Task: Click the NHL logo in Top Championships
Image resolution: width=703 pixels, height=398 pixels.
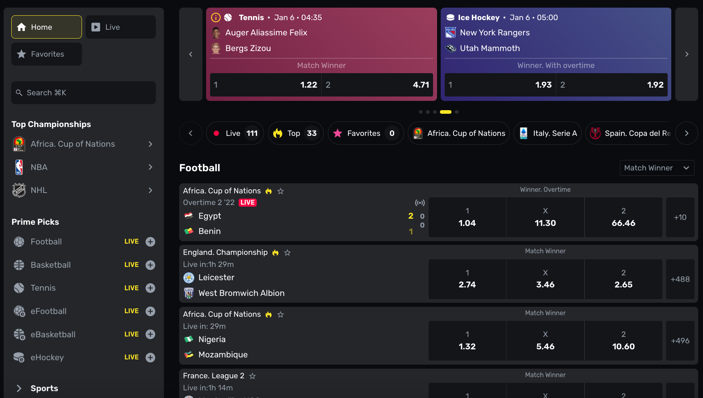Action: click(x=19, y=190)
